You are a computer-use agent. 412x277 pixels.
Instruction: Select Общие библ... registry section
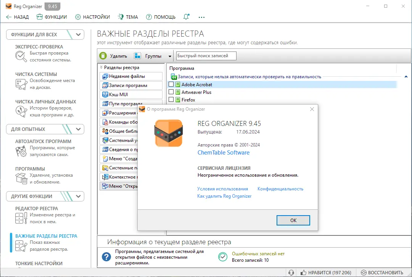119,131
